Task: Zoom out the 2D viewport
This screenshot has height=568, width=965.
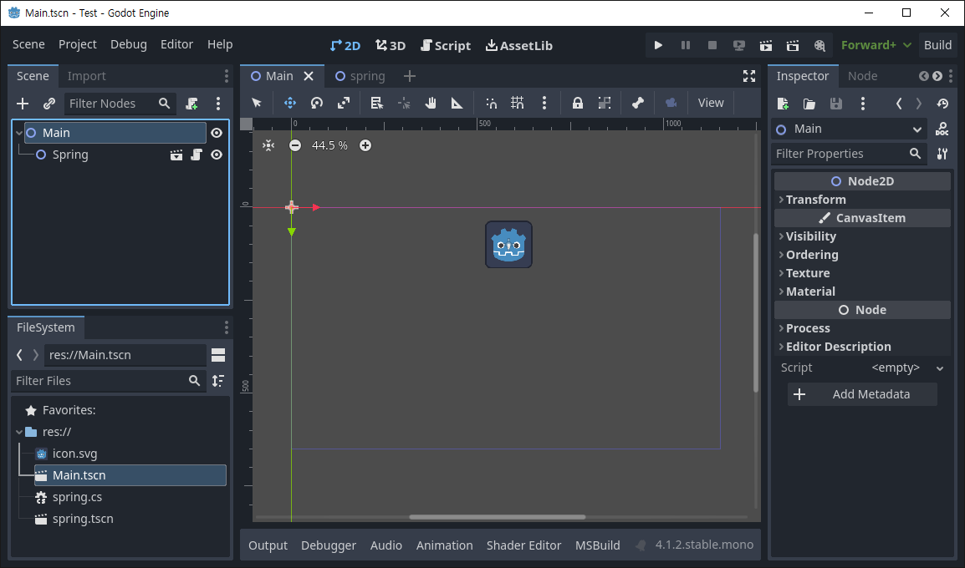Action: [295, 145]
